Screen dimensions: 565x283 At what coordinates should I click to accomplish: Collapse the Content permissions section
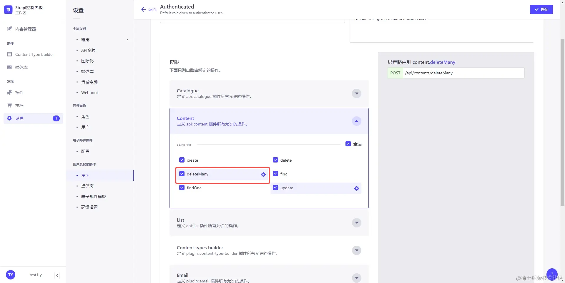(x=357, y=121)
